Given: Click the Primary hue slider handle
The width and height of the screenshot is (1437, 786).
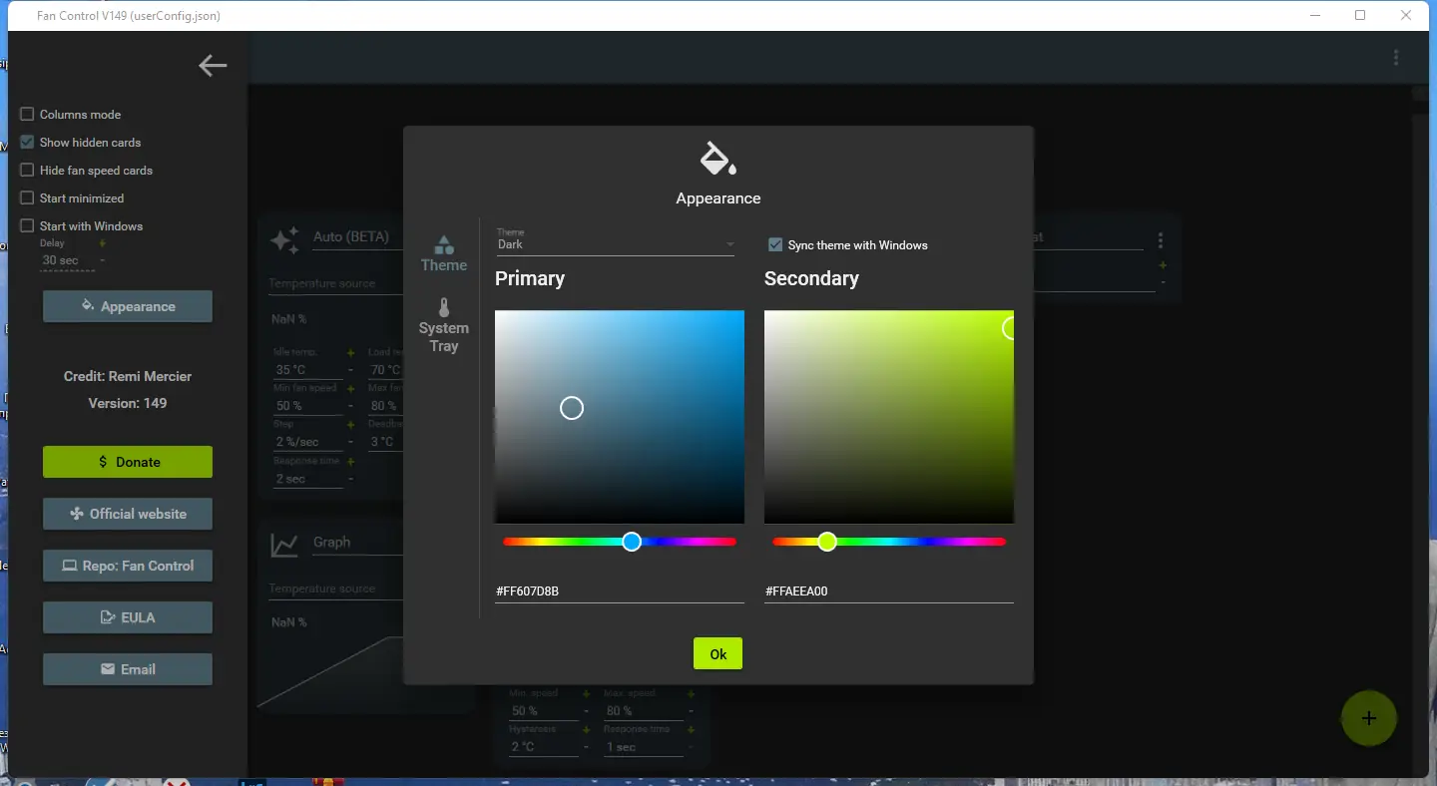Looking at the screenshot, I should (632, 542).
